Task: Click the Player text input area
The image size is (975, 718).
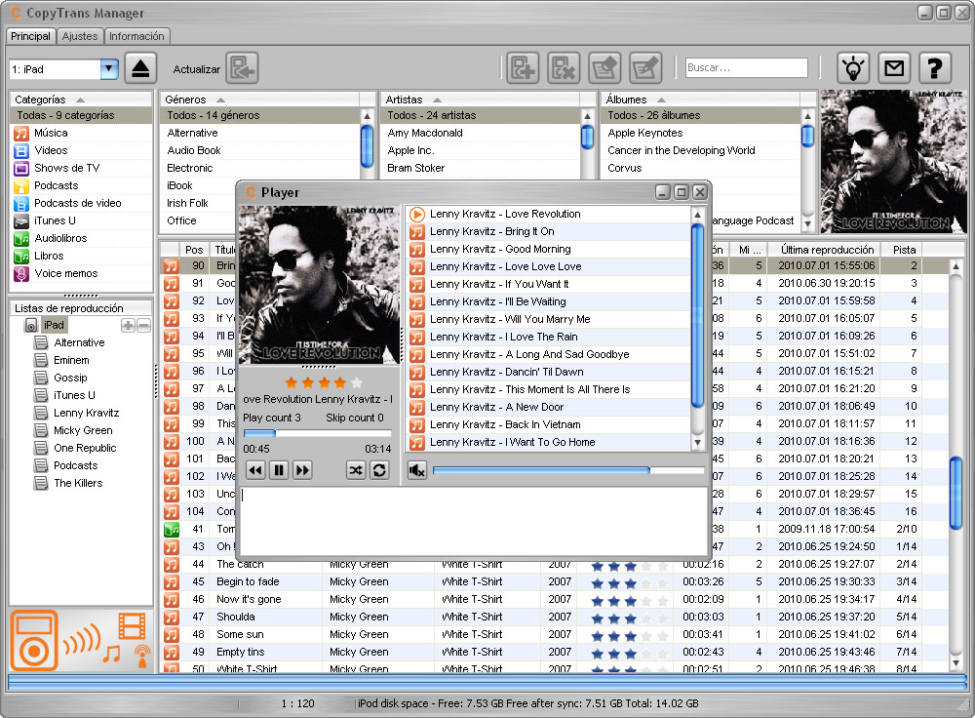Action: pos(474,521)
